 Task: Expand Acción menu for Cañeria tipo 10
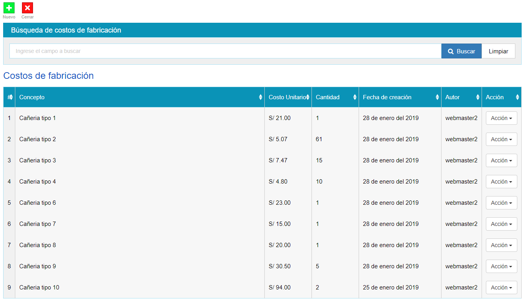(x=501, y=287)
